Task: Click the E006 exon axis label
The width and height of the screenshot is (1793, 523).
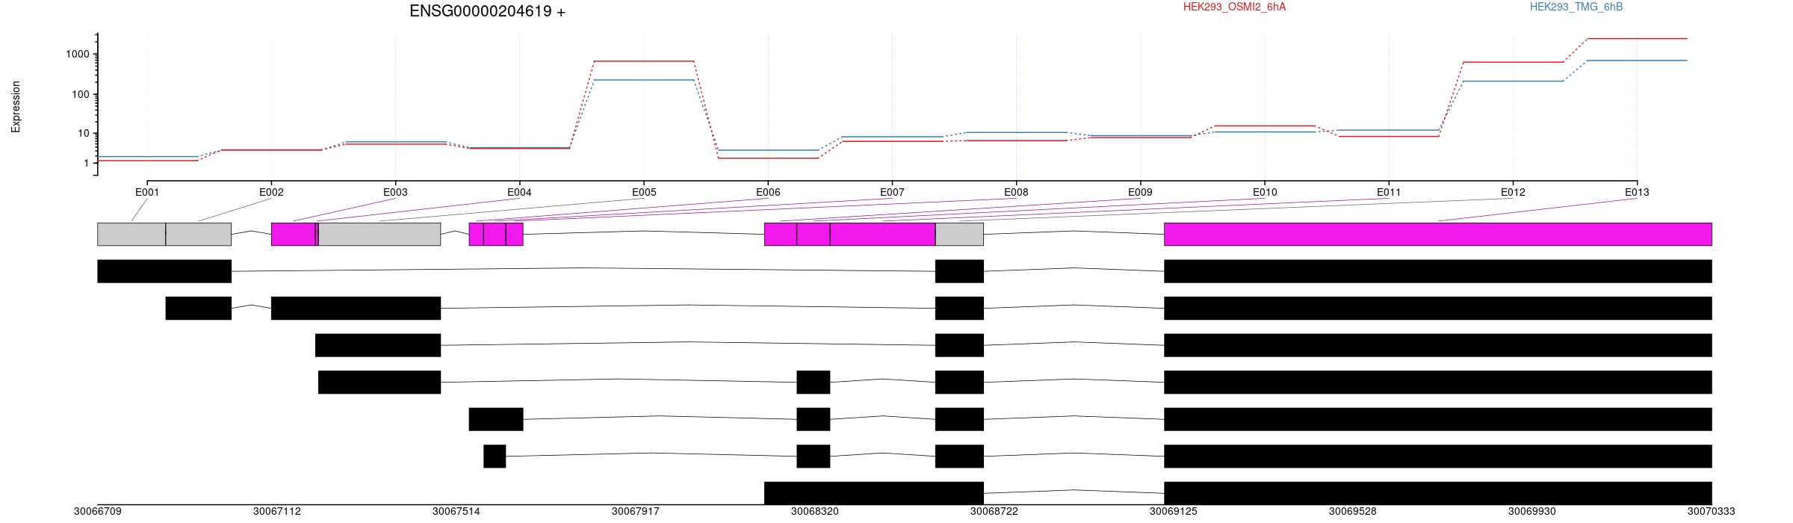Action: 768,192
